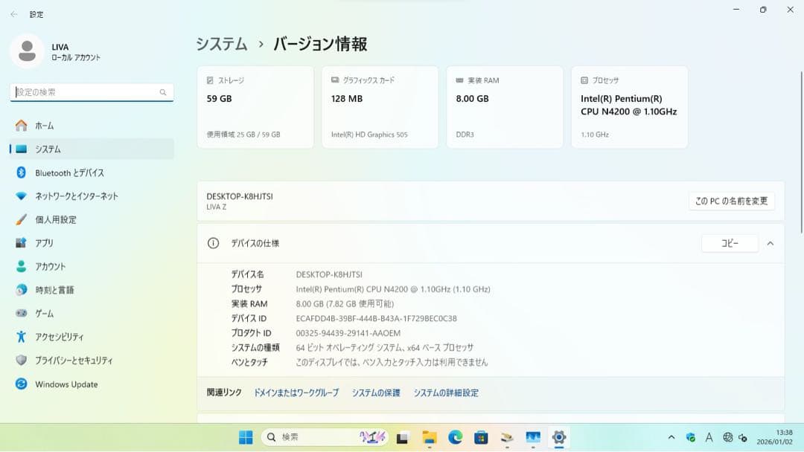Click the search magnifier in settings search box
The width and height of the screenshot is (804, 452).
163,92
